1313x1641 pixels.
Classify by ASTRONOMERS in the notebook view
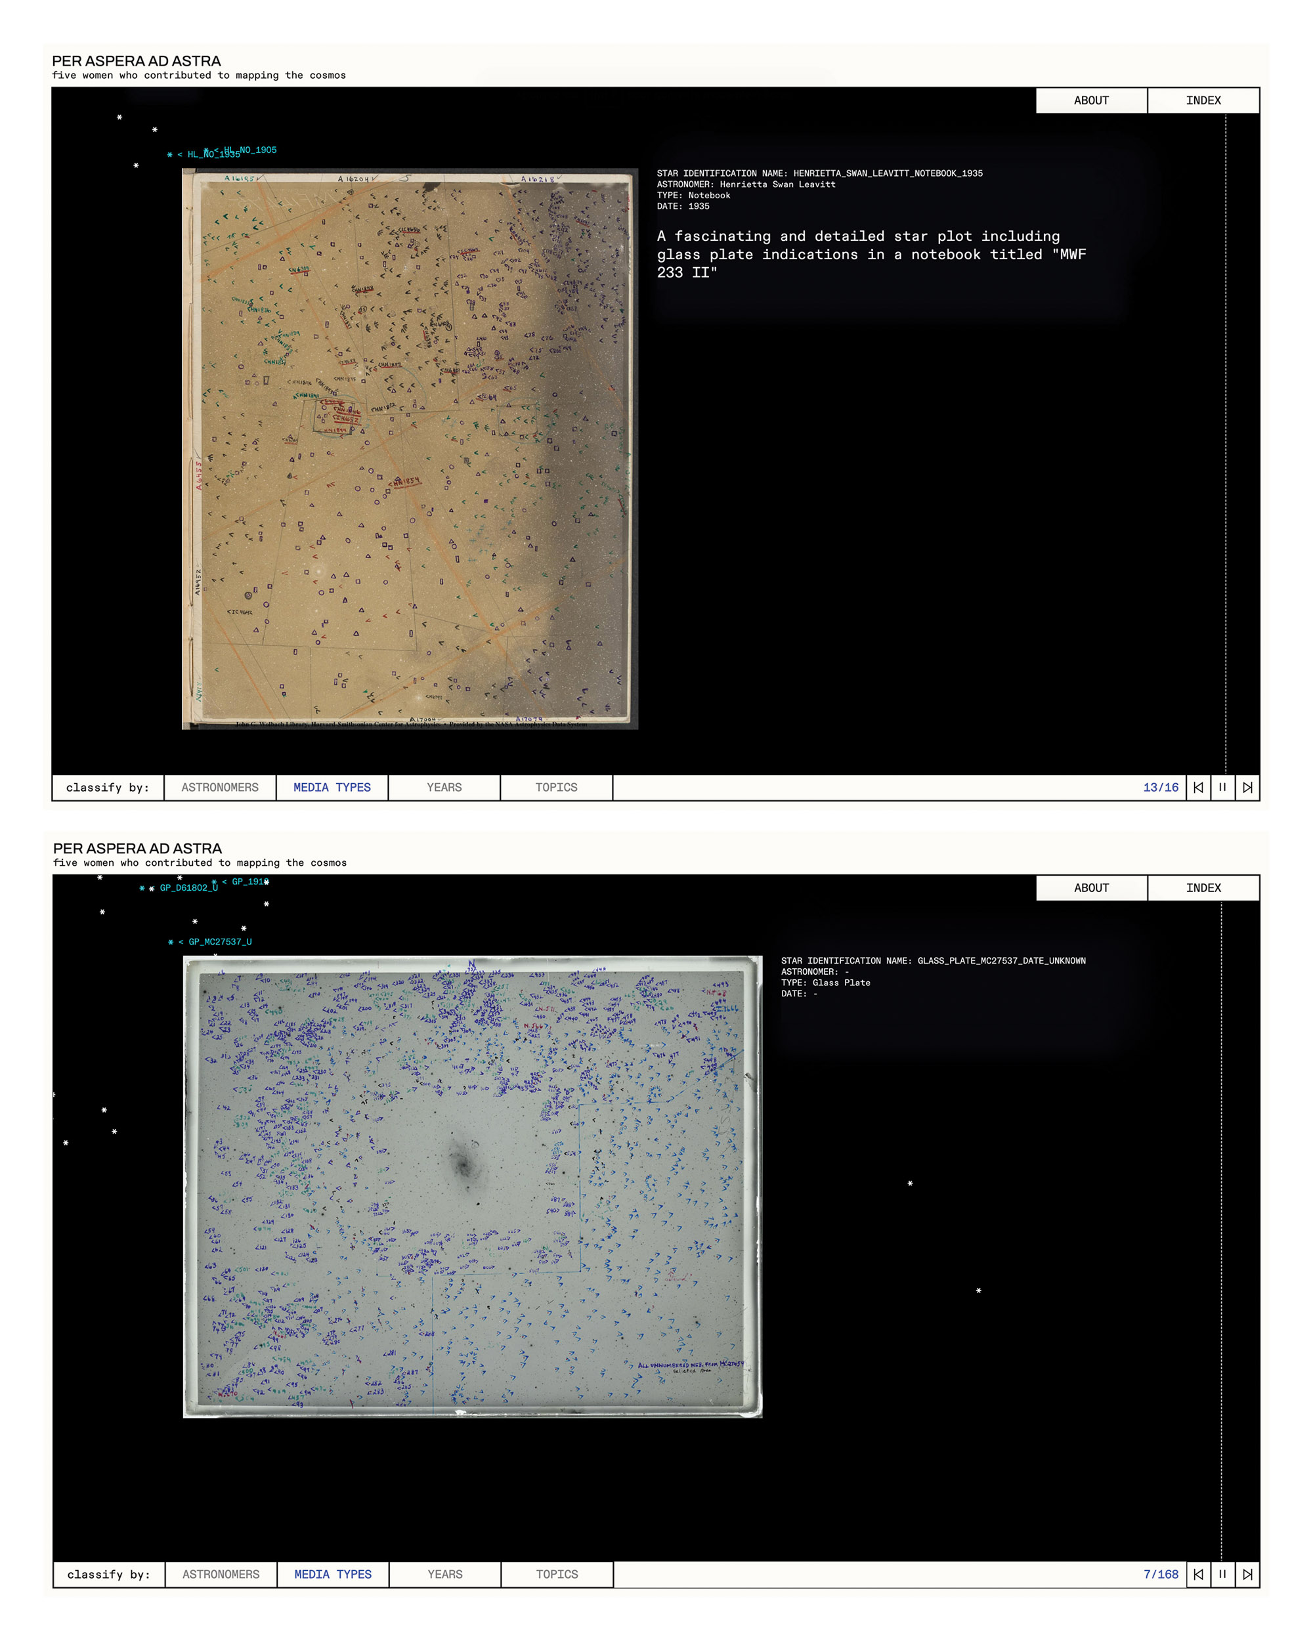[x=220, y=787]
